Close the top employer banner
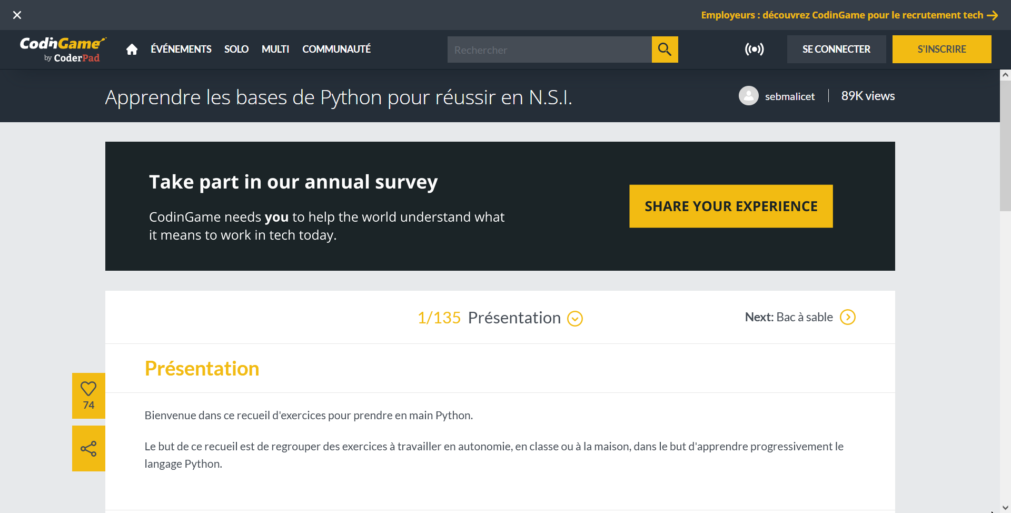The width and height of the screenshot is (1011, 513). [17, 15]
